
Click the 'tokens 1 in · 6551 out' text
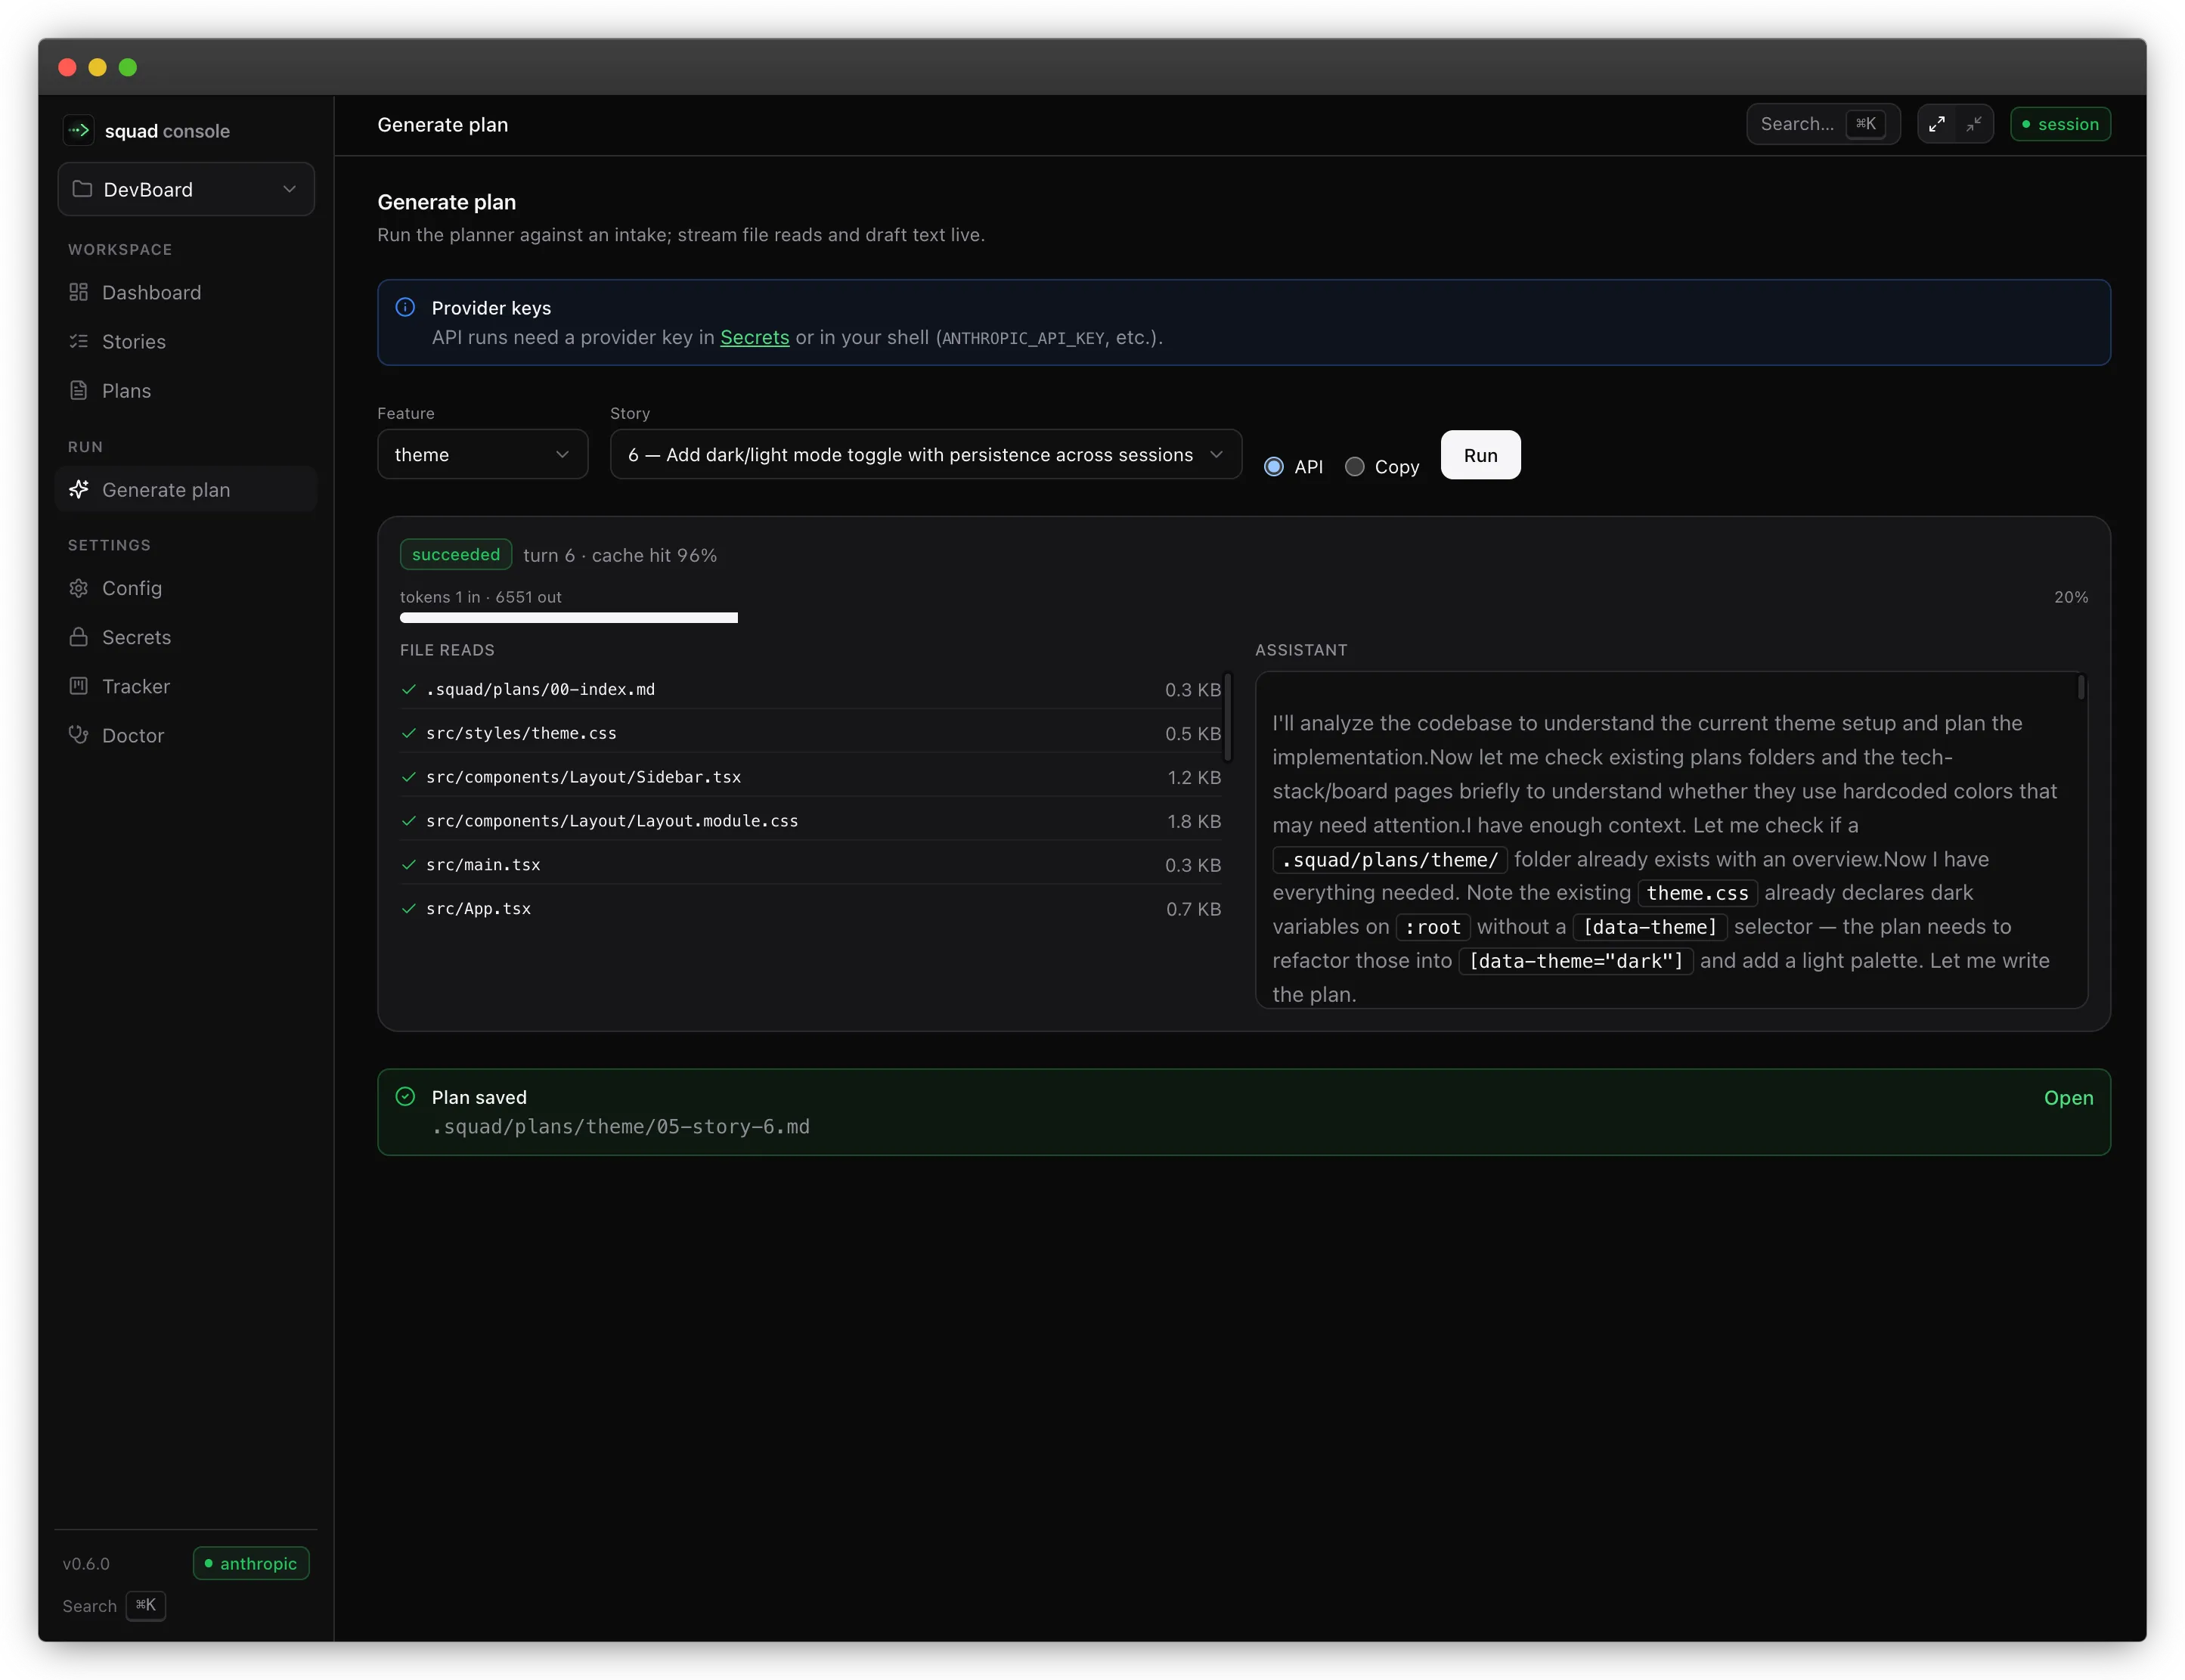click(x=481, y=597)
